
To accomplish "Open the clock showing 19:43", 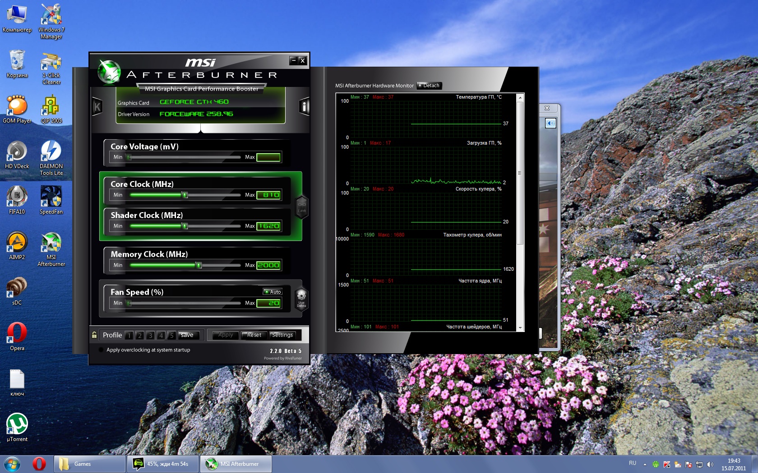I will (x=734, y=464).
